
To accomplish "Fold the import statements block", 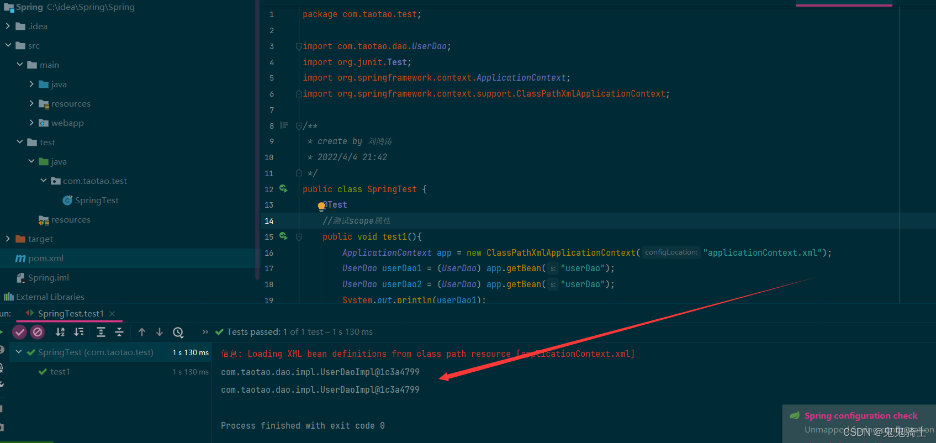I will [299, 46].
